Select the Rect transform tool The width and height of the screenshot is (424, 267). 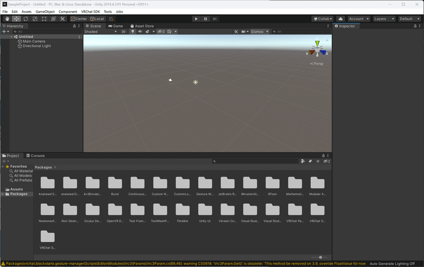tap(44, 19)
